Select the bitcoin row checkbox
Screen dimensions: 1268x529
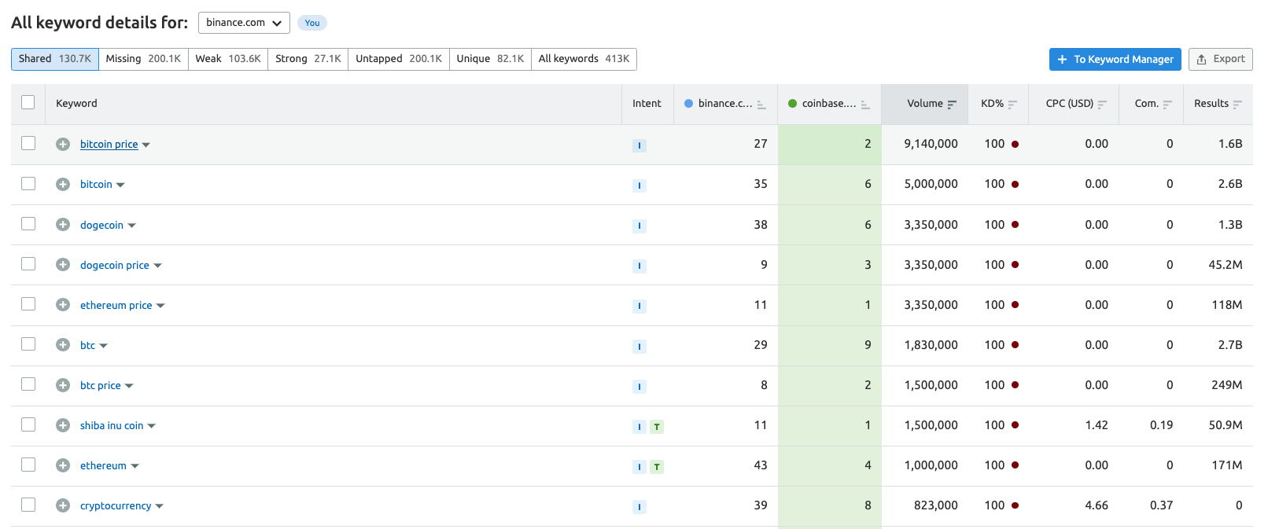pyautogui.click(x=28, y=183)
